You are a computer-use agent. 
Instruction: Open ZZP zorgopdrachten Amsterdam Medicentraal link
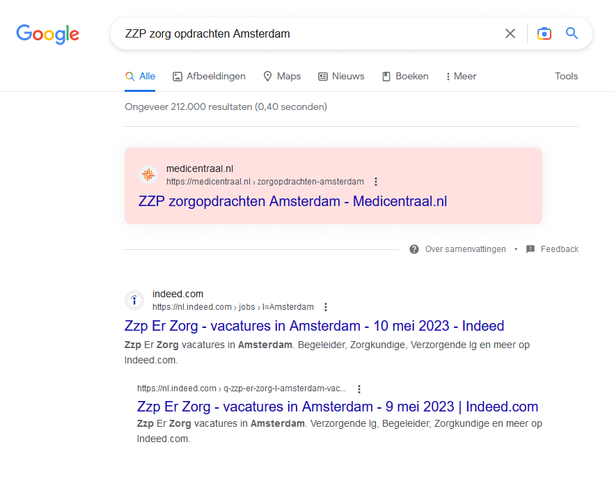[x=292, y=202]
